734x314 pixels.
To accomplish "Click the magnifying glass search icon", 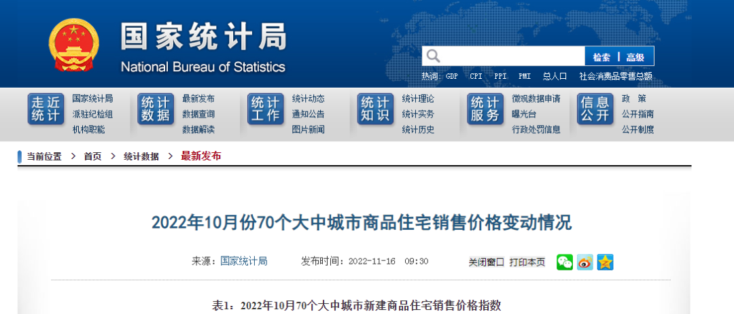I will tap(433, 56).
